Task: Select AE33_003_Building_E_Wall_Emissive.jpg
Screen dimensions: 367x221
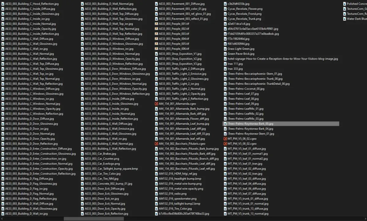Action: pyautogui.click(x=110, y=129)
